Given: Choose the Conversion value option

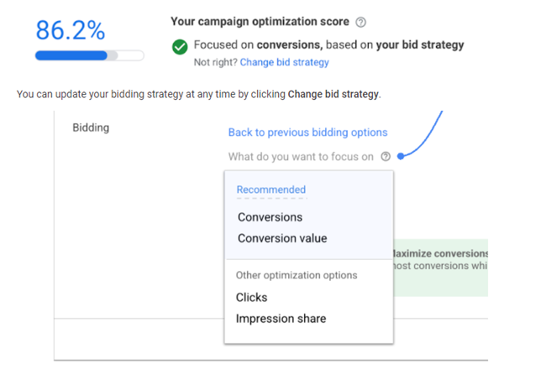Looking at the screenshot, I should pos(282,238).
